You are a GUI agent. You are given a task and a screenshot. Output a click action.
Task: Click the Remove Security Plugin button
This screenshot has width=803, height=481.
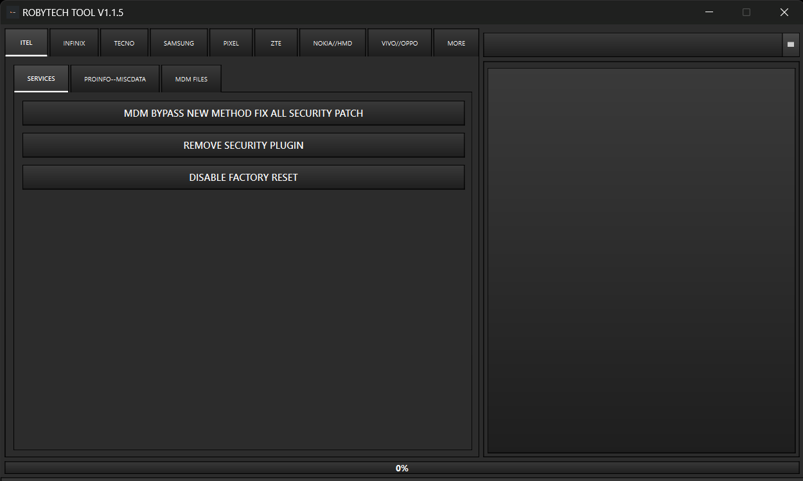point(243,145)
